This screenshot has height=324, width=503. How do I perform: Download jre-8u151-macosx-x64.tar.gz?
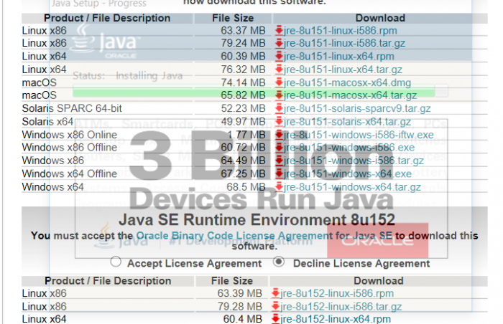pos(351,95)
